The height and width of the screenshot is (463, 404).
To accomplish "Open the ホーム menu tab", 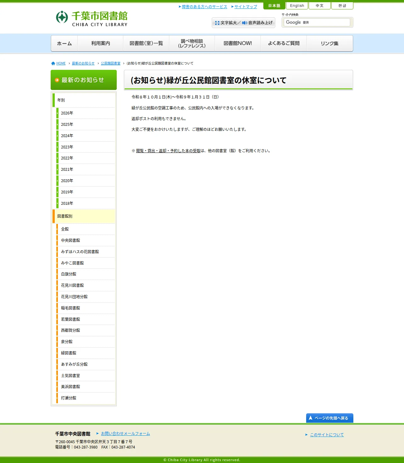I will (x=65, y=43).
